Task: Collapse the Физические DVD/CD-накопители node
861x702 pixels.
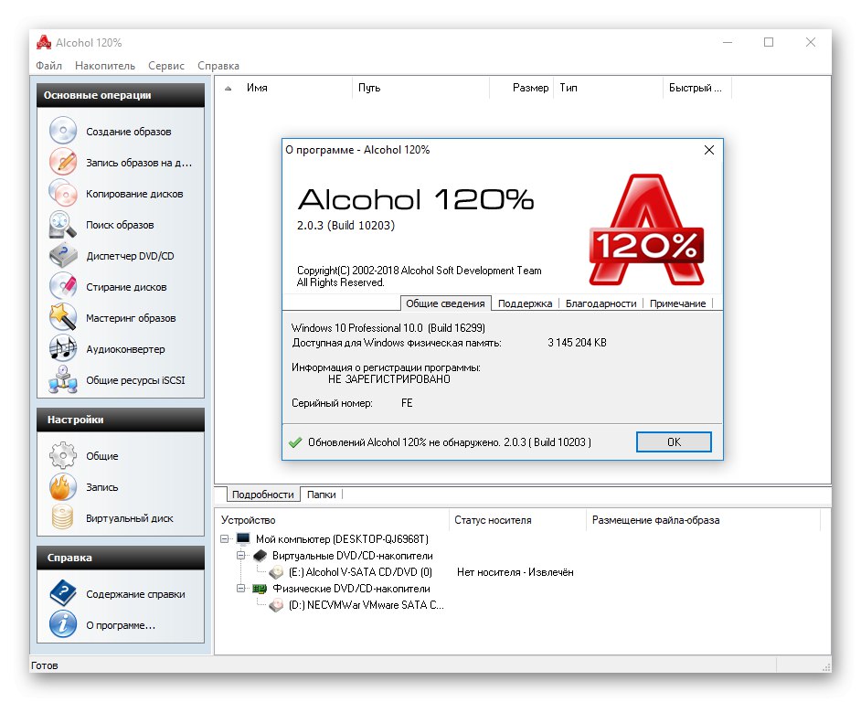Action: click(x=240, y=589)
